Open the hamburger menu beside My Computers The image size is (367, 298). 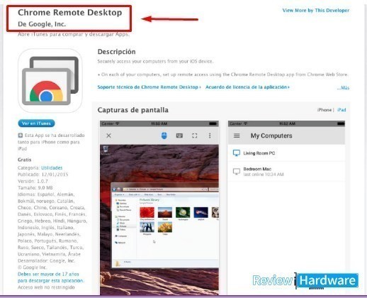pyautogui.click(x=237, y=136)
